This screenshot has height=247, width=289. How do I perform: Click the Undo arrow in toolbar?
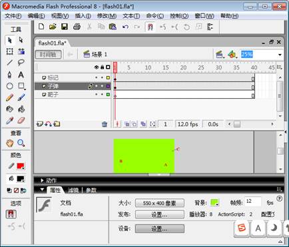[125, 27]
